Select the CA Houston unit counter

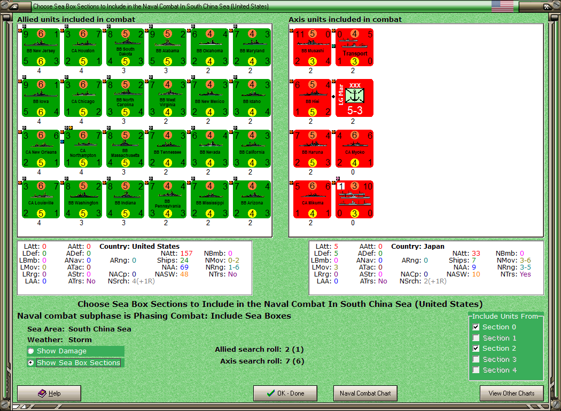pyautogui.click(x=83, y=48)
